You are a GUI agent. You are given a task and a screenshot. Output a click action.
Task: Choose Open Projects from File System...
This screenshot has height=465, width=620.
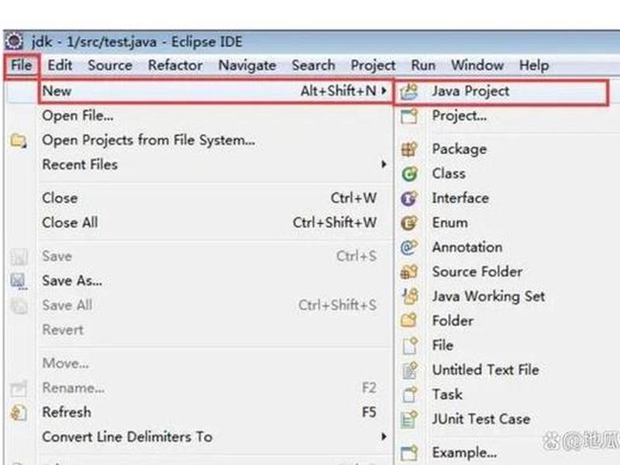point(215,140)
